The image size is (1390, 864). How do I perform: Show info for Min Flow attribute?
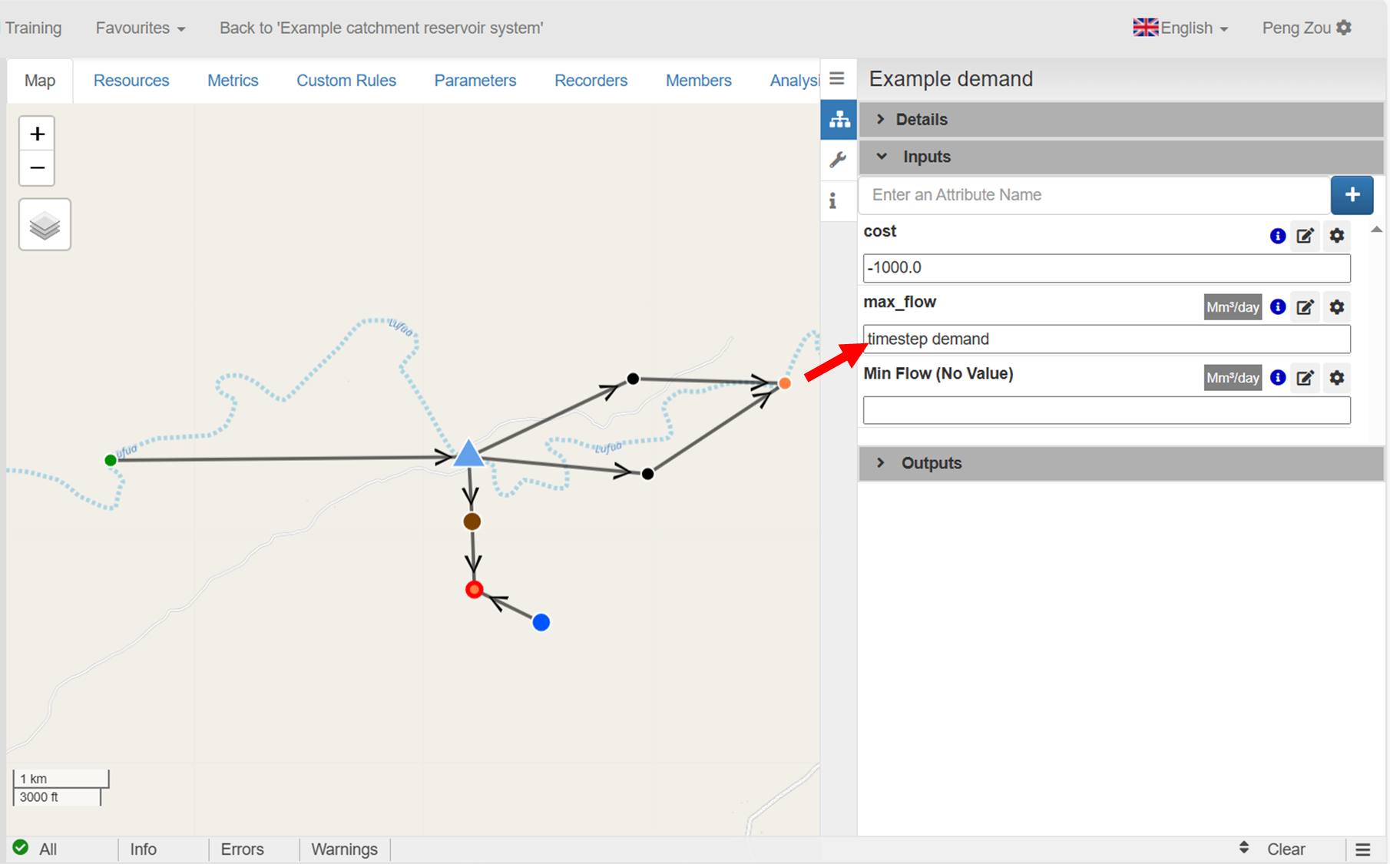[x=1278, y=378]
